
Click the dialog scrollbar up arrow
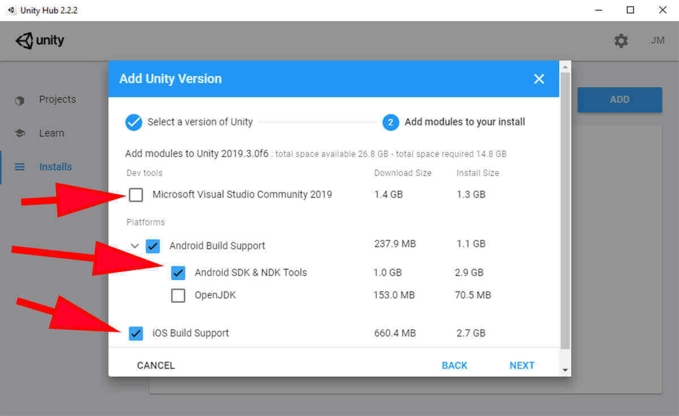[x=565, y=67]
